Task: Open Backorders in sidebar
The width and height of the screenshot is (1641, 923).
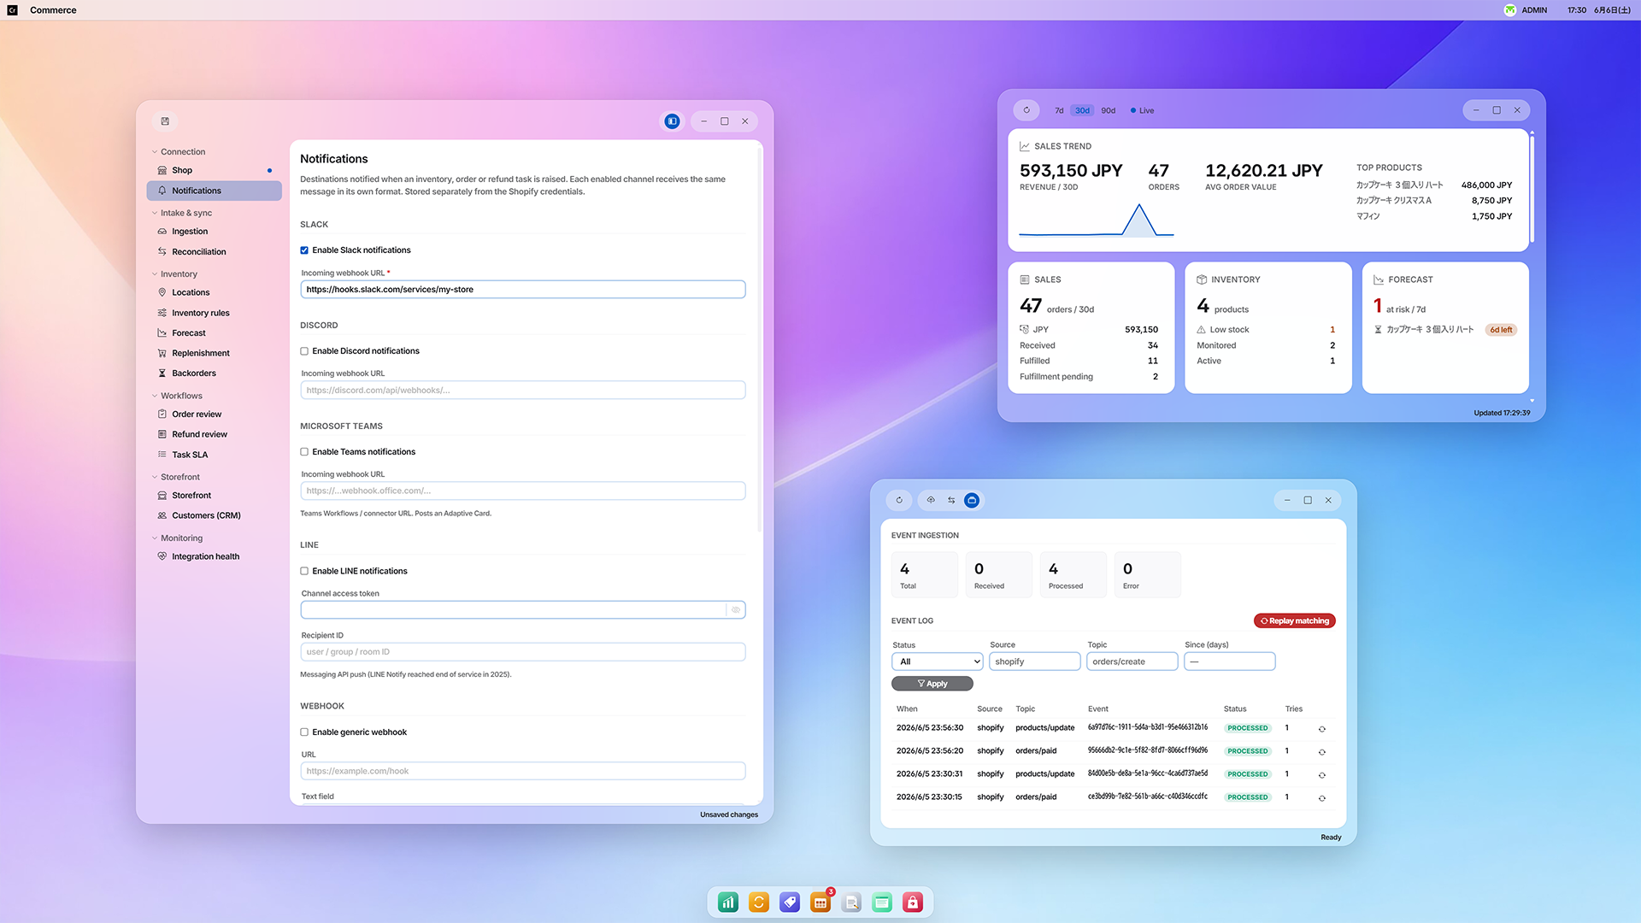Action: pos(214,373)
